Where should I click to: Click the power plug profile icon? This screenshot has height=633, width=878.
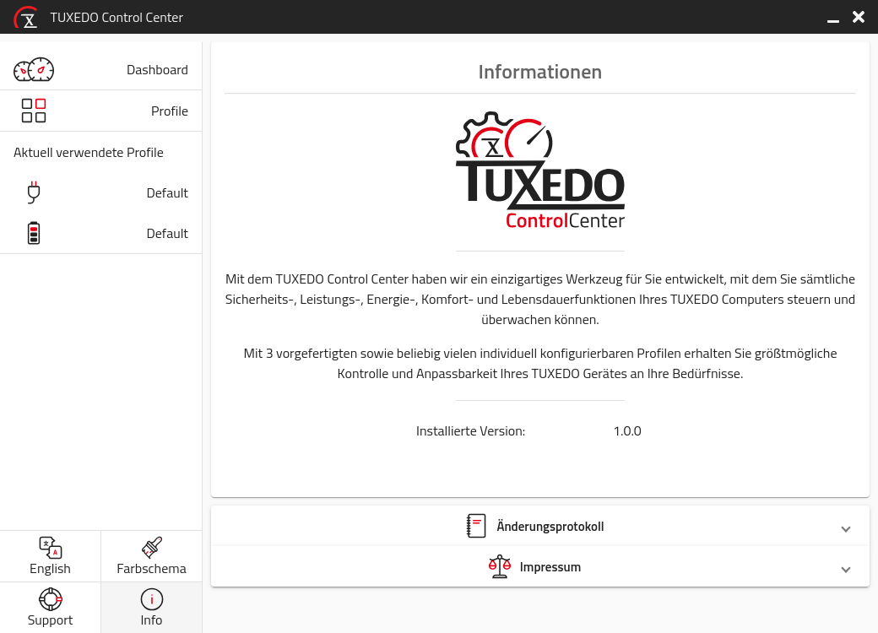[x=34, y=192]
